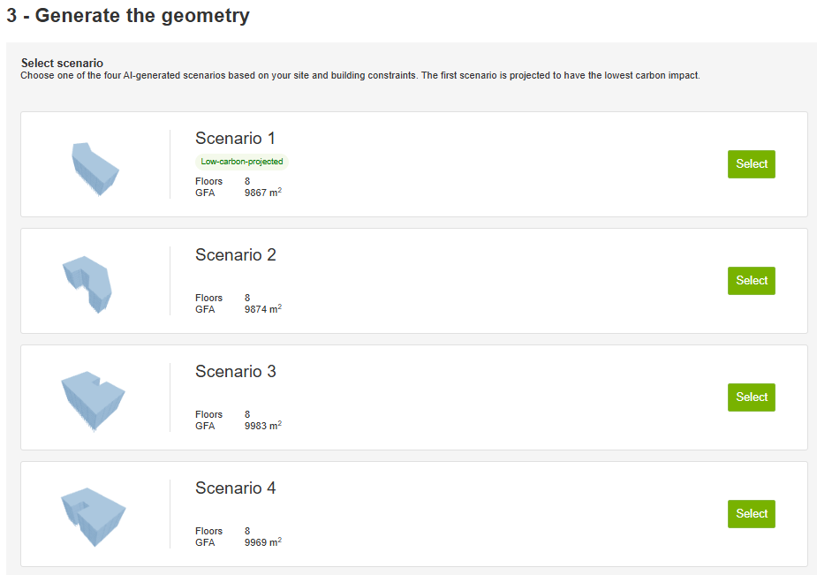Click the 9983 m² GFA figure
Screen dimensions: 817x575
click(262, 426)
